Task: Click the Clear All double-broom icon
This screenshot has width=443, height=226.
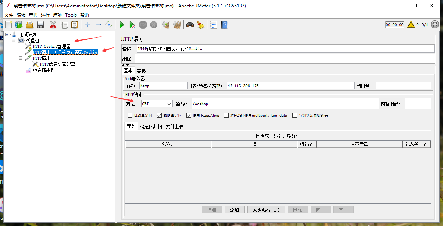Action: pos(177,25)
